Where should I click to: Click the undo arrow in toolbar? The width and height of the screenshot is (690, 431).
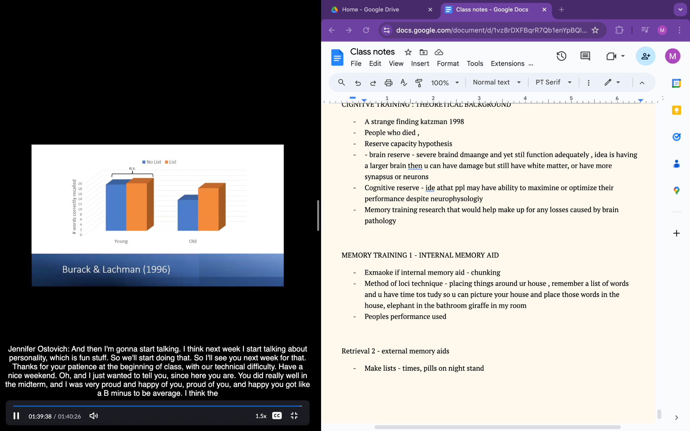(x=358, y=82)
